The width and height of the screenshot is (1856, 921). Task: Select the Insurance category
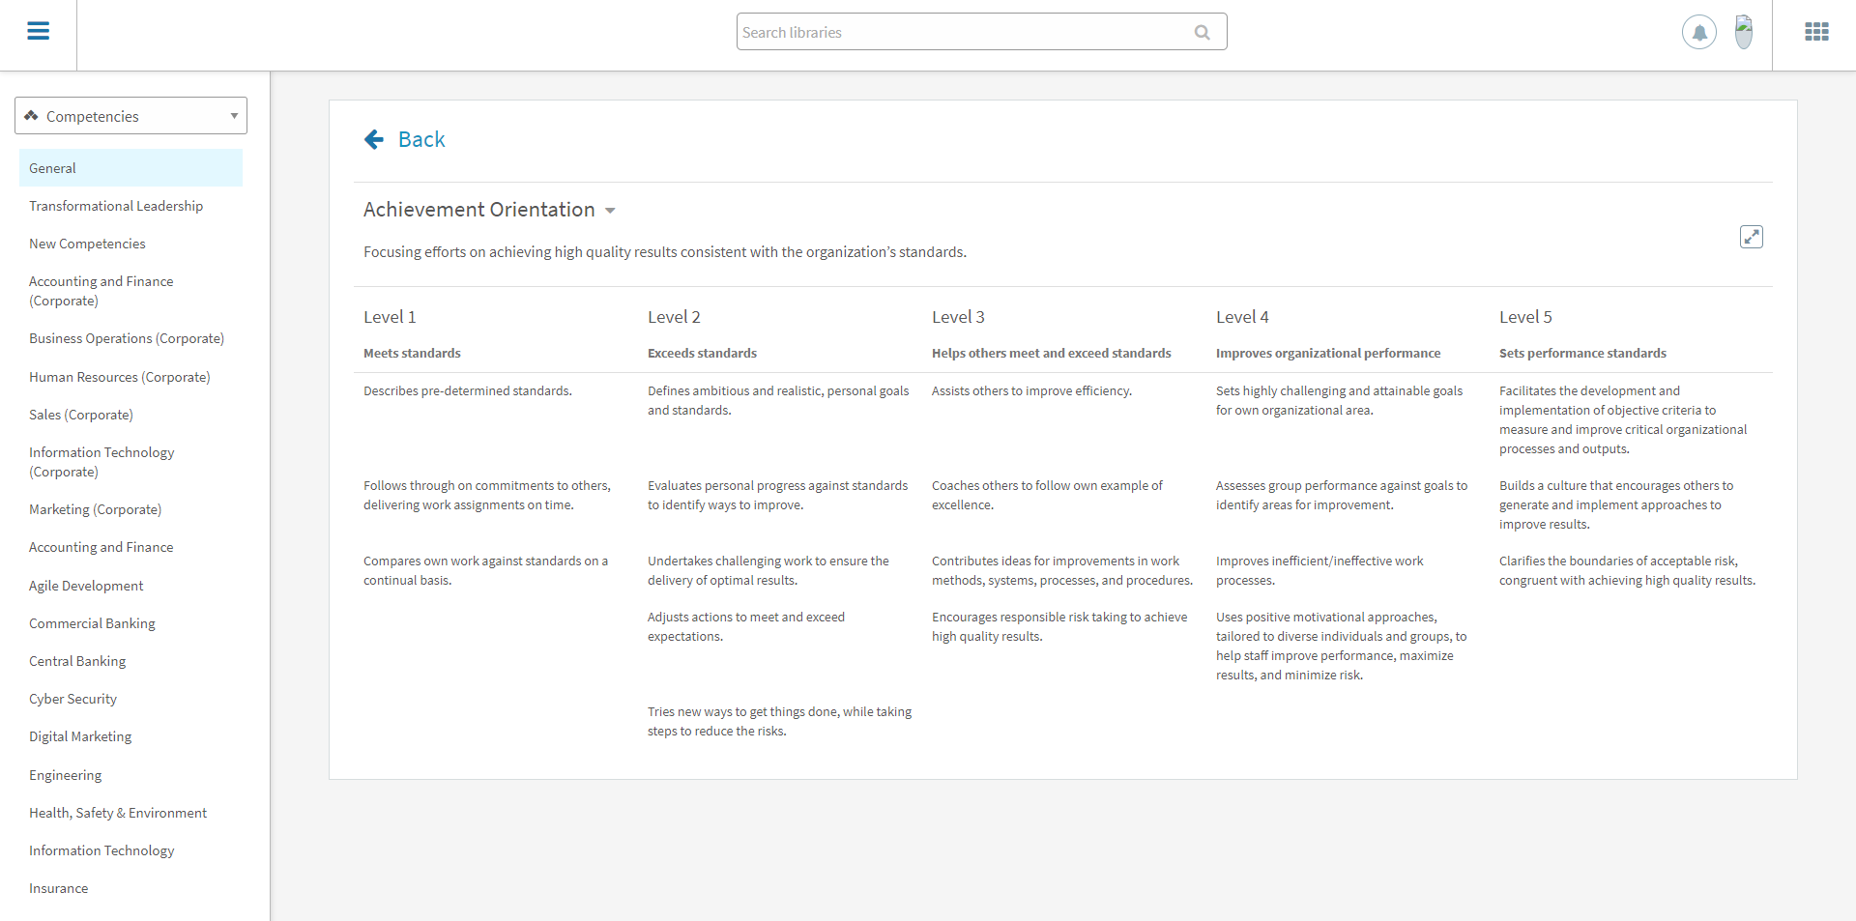click(x=58, y=888)
